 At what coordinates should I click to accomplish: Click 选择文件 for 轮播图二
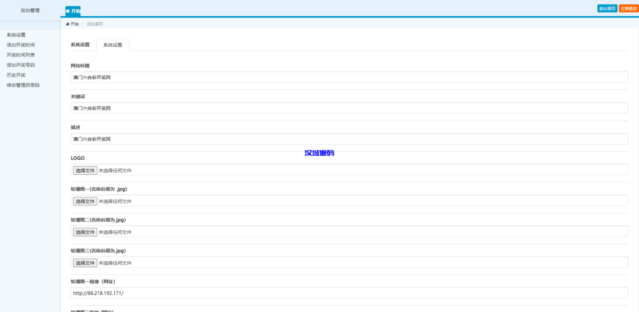(85, 232)
